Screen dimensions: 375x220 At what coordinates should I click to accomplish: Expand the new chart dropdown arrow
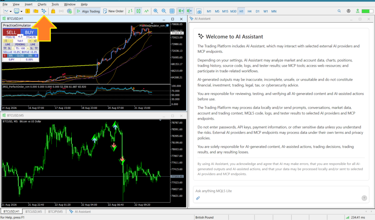point(10,11)
